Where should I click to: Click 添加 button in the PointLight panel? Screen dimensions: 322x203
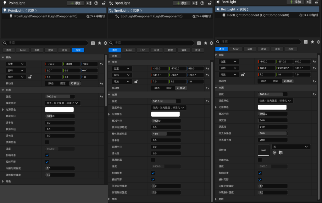tap(75, 3)
